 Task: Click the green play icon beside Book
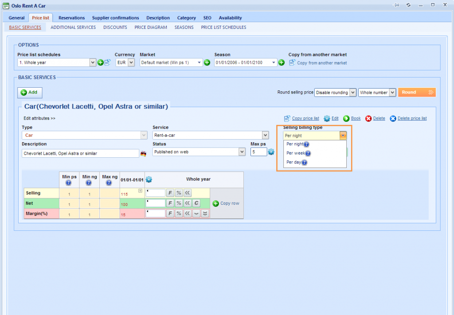click(x=345, y=118)
